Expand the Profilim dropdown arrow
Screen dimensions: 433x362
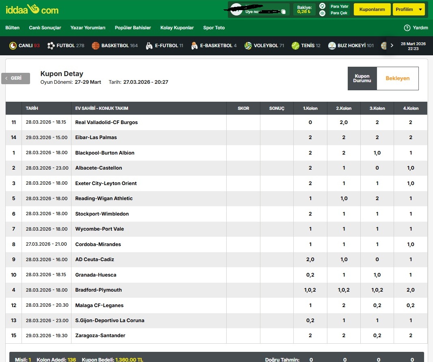tap(420, 9)
